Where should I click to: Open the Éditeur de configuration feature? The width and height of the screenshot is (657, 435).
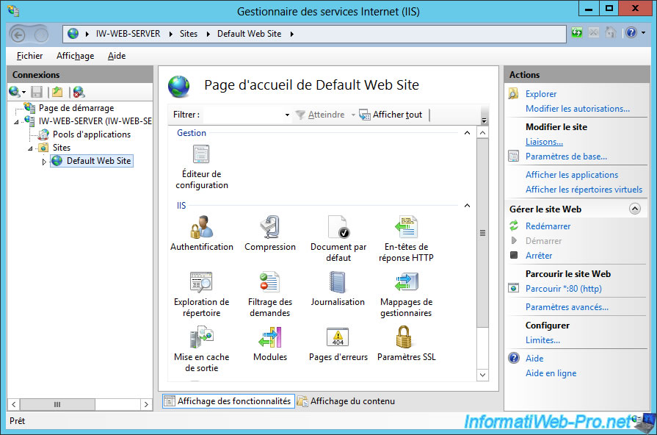tap(202, 167)
